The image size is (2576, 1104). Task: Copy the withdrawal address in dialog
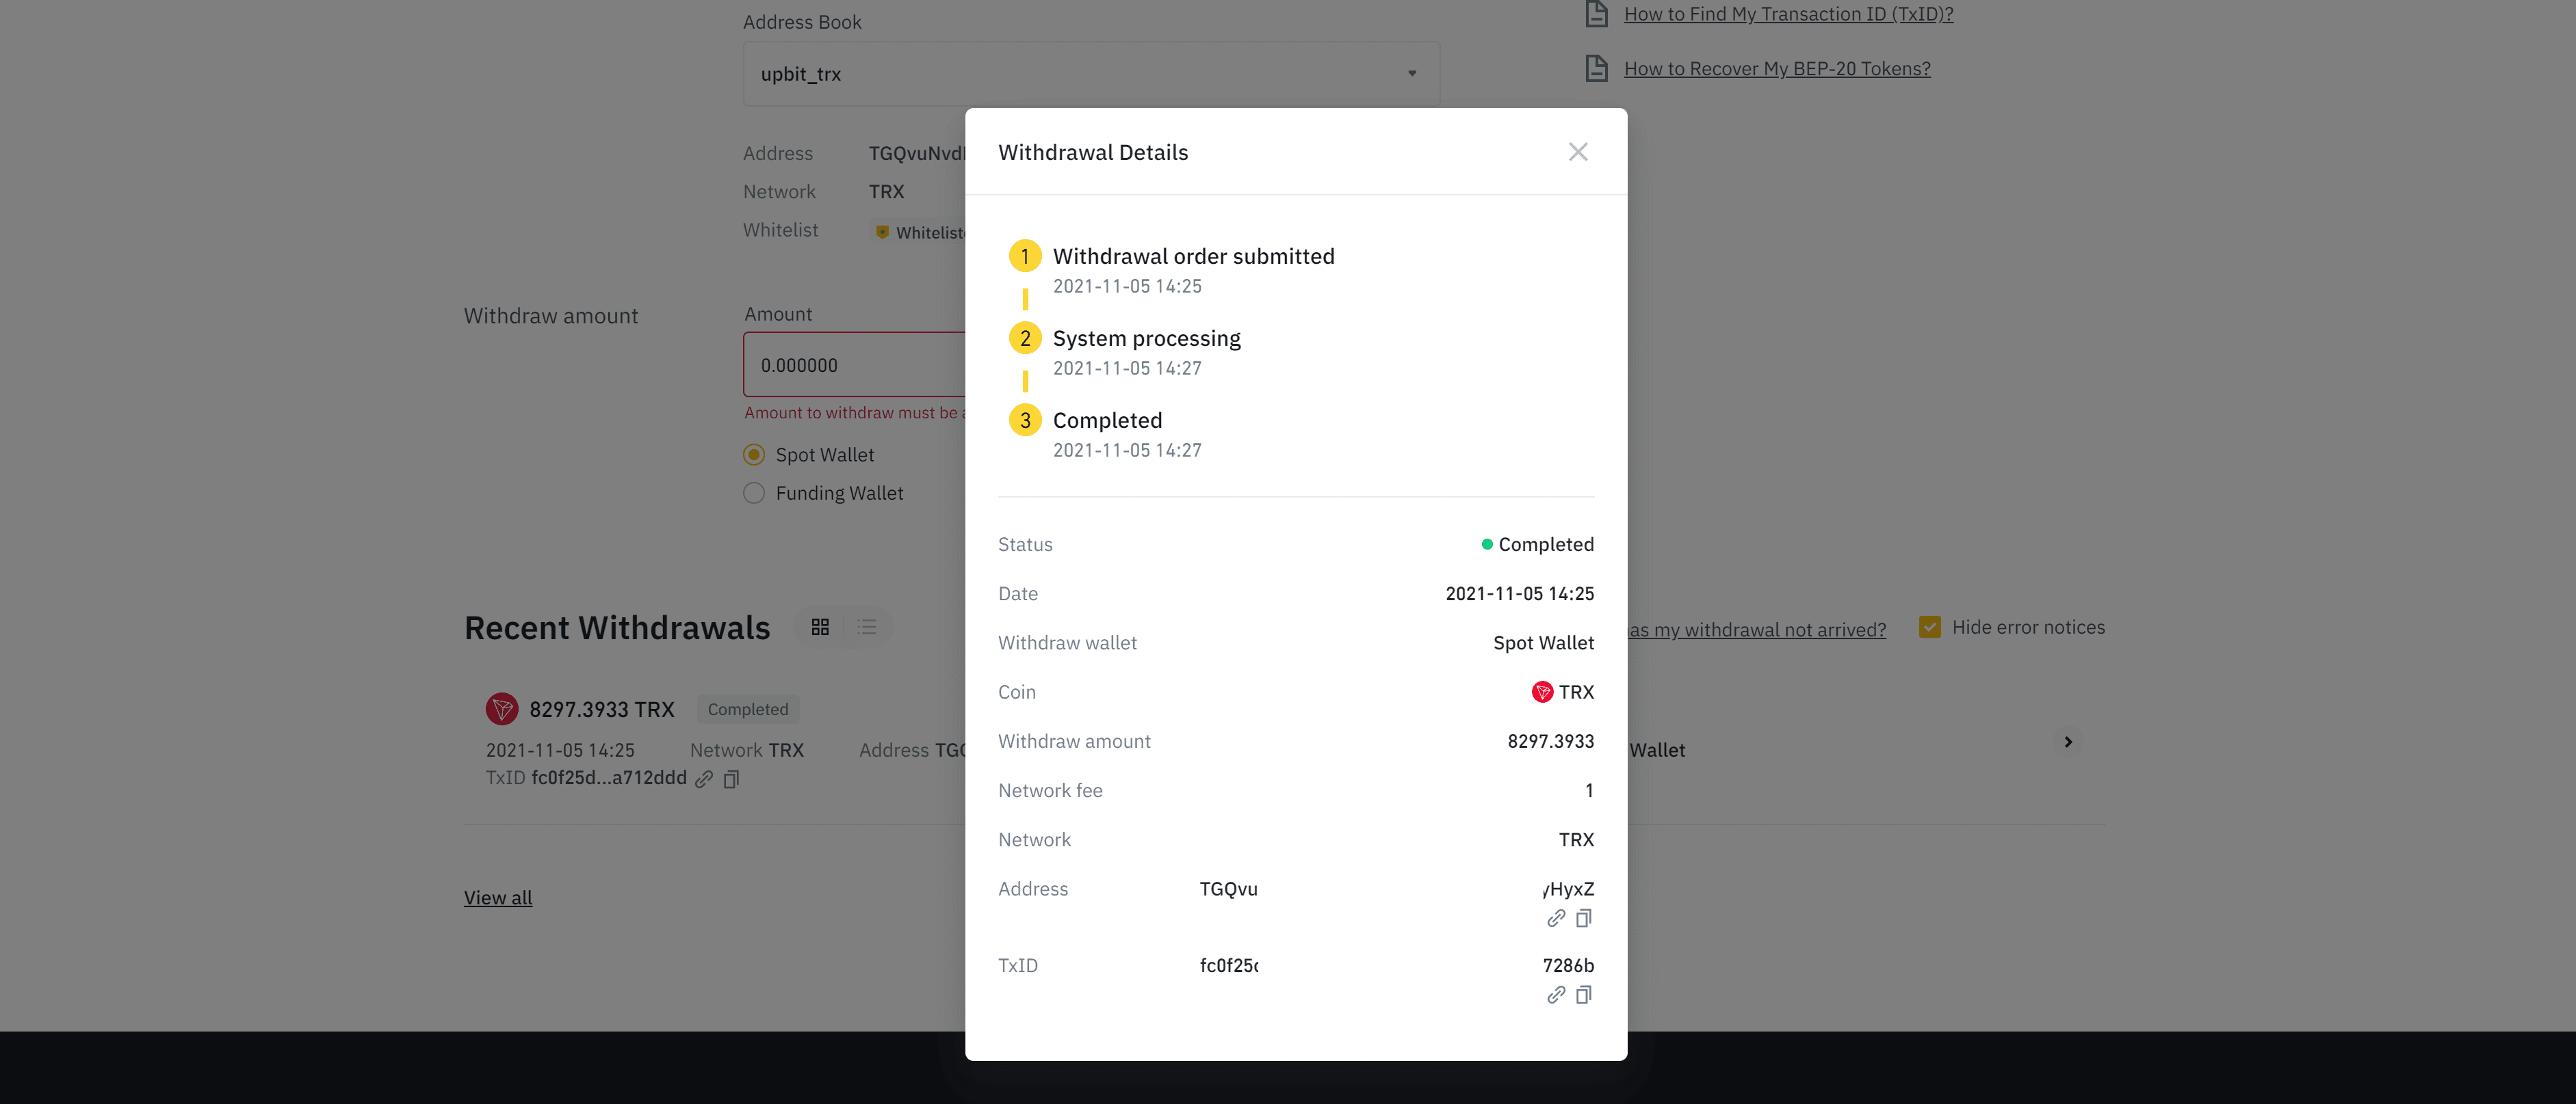pyautogui.click(x=1583, y=918)
